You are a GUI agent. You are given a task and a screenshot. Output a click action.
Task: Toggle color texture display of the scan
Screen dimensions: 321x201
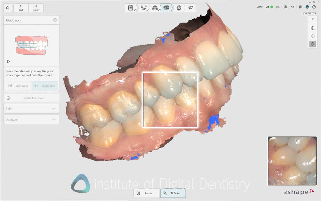click(313, 44)
